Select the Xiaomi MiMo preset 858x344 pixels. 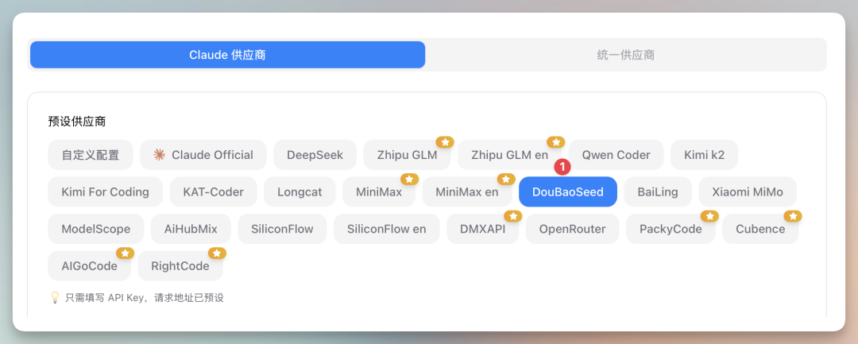click(748, 192)
